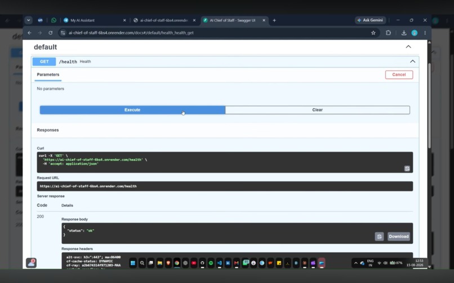Open the Wi-Fi network tray icon
Screen dimensions: 454x283
379,263
